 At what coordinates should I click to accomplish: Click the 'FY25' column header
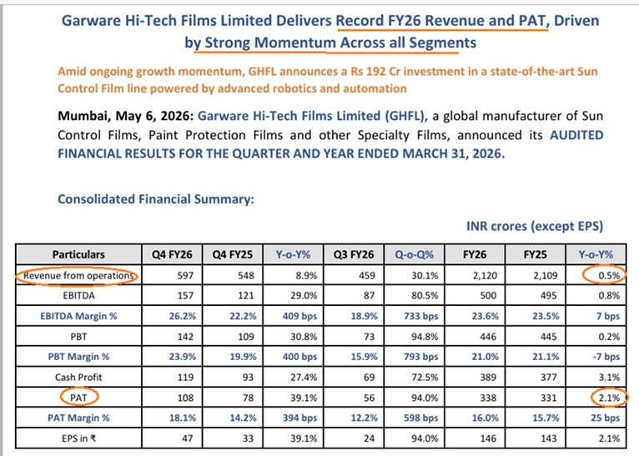[535, 254]
